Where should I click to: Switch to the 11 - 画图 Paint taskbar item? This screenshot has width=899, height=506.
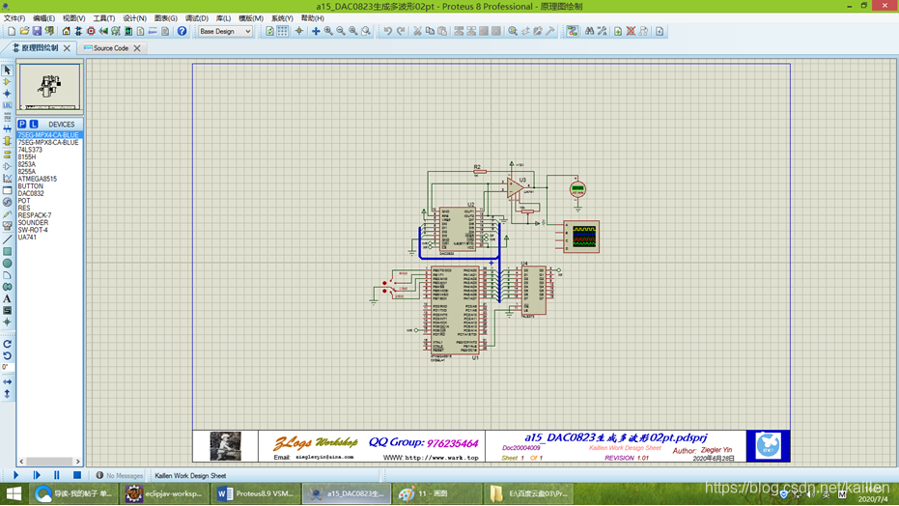[x=437, y=493]
